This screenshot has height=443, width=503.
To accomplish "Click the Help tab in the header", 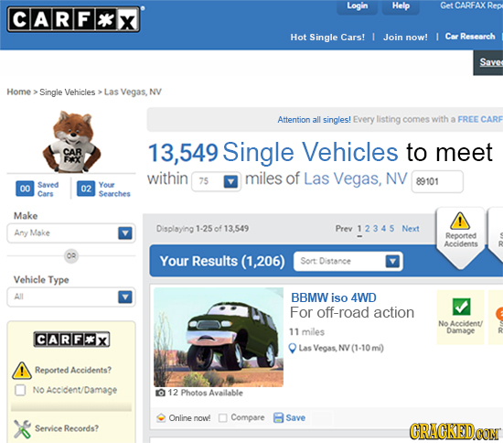I will 401,6.
